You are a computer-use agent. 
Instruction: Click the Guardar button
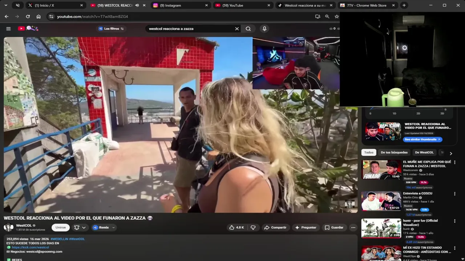(x=333, y=227)
